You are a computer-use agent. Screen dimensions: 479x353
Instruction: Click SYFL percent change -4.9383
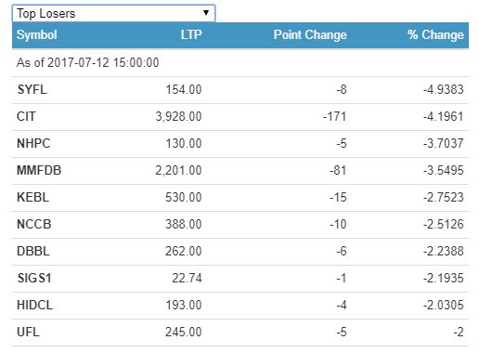point(444,90)
